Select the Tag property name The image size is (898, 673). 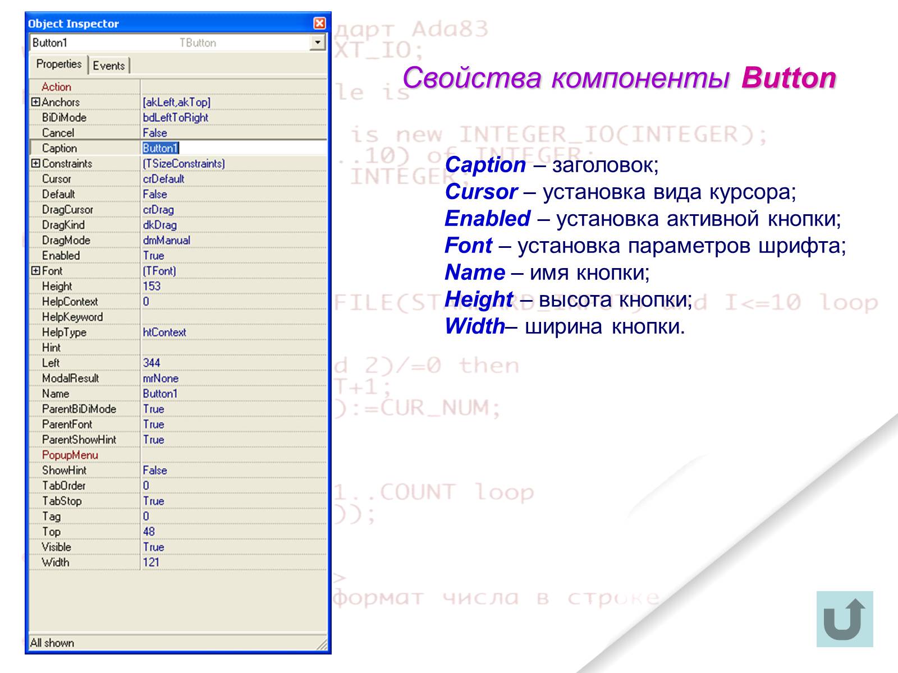pyautogui.click(x=51, y=517)
